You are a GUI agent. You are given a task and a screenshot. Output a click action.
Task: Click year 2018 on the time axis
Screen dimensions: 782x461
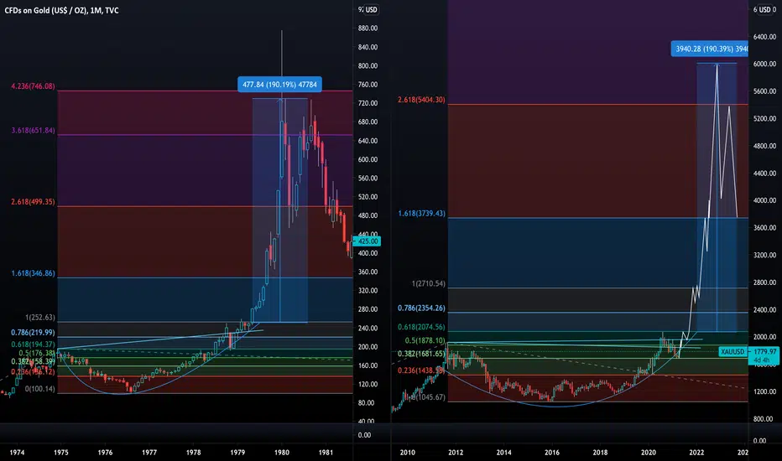tap(600, 453)
